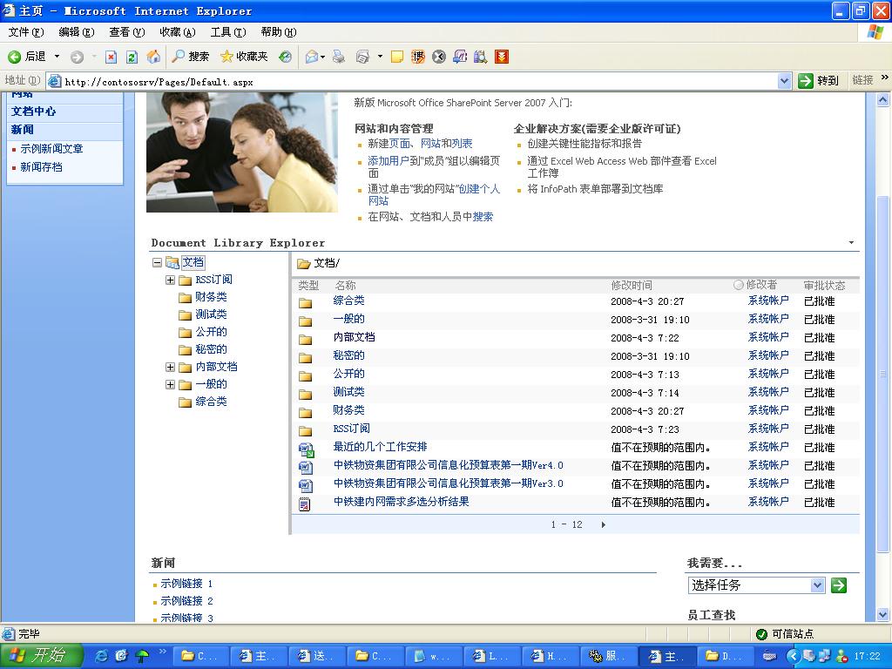This screenshot has width=892, height=669.
Task: Open the History toolbar icon
Action: (x=285, y=57)
